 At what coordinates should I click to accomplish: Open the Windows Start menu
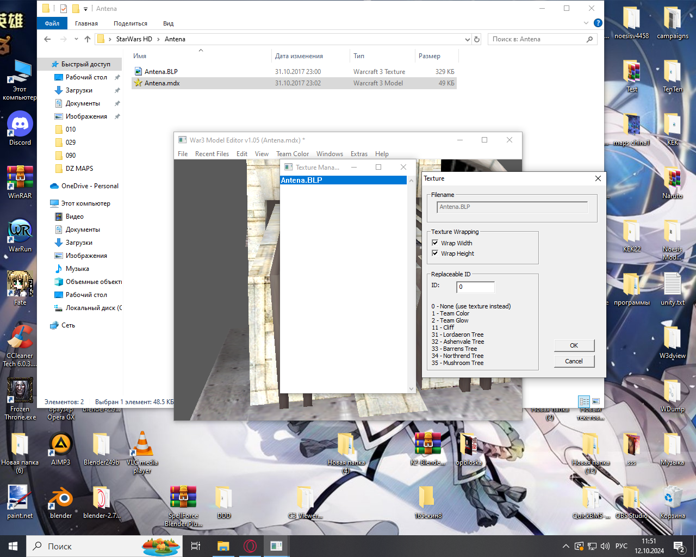[x=13, y=546]
